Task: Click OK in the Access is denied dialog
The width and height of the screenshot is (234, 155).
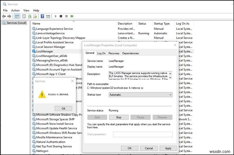Action: click(64, 108)
